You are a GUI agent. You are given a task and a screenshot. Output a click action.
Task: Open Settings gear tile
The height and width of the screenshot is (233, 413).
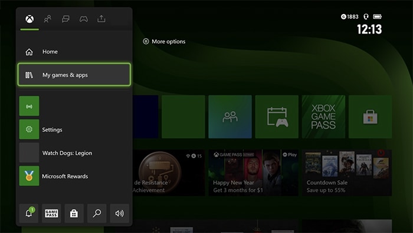29,129
